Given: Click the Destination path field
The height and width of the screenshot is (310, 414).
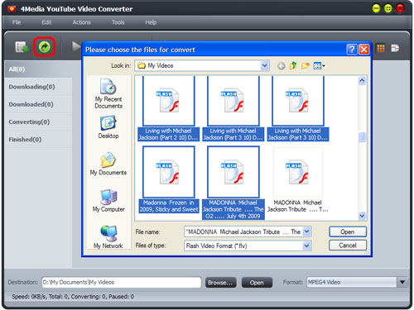Looking at the screenshot, I should coord(122,282).
